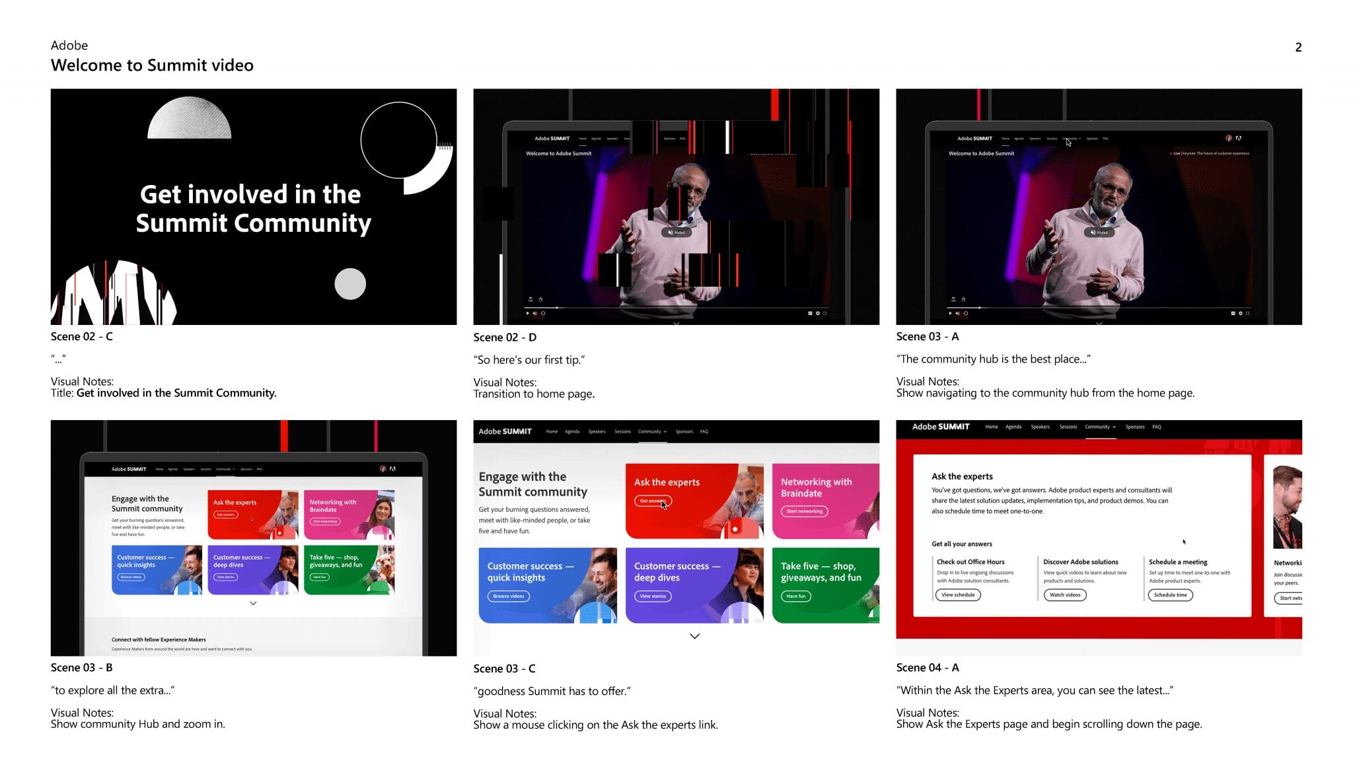Open the settings gear in Scene 03-A player
Image resolution: width=1353 pixels, height=761 pixels.
pos(1241,313)
